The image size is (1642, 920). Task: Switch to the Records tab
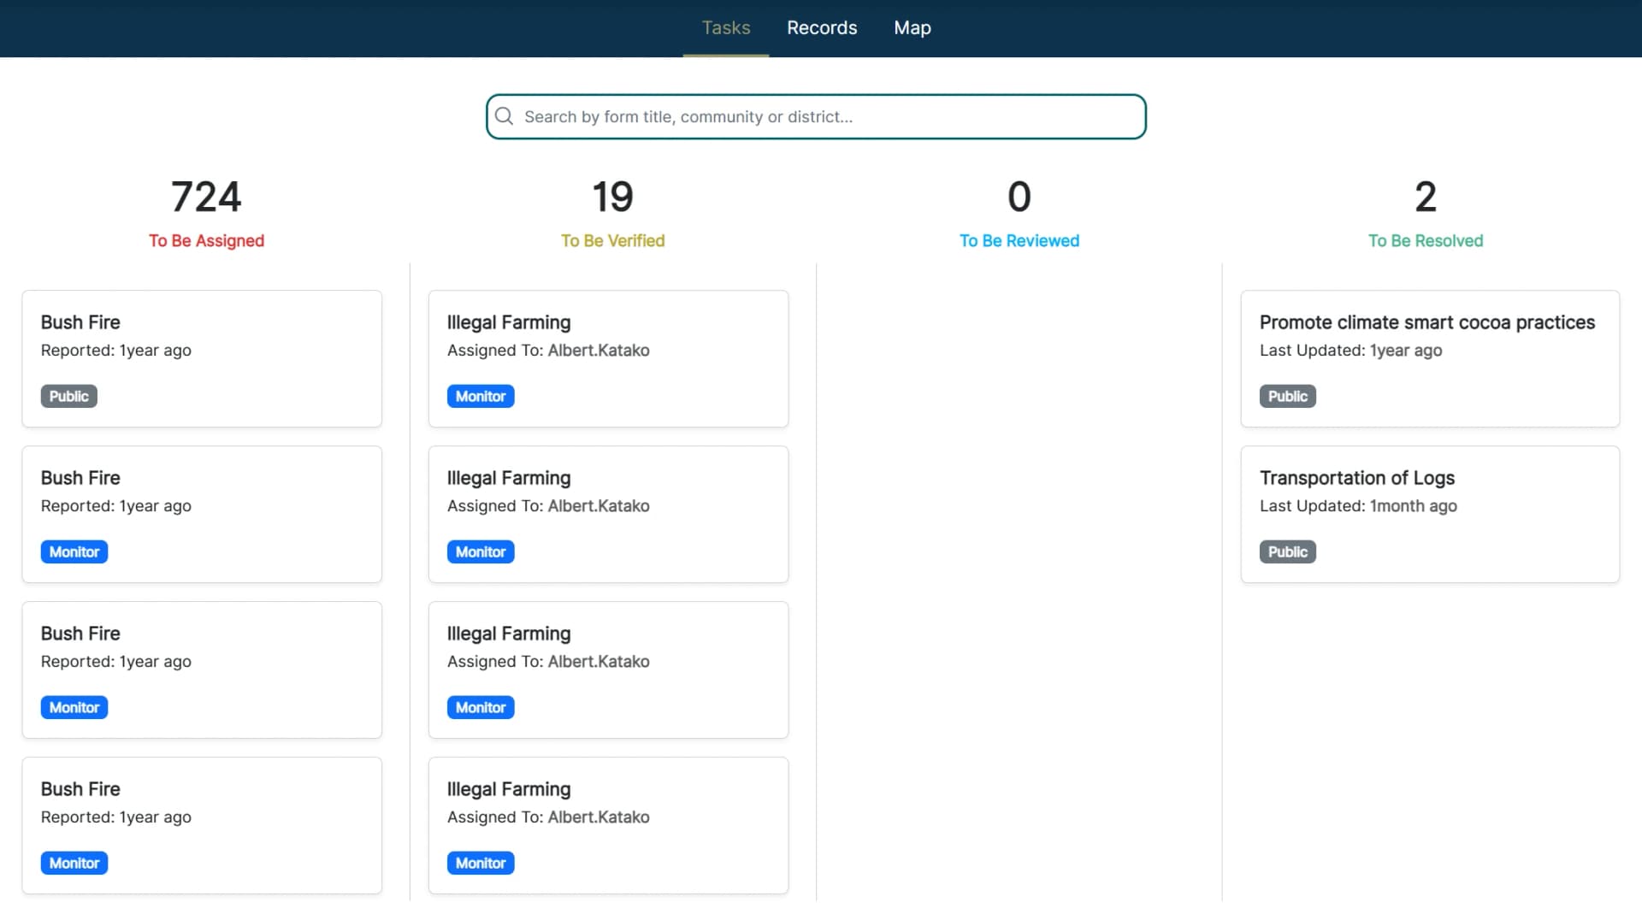[822, 27]
